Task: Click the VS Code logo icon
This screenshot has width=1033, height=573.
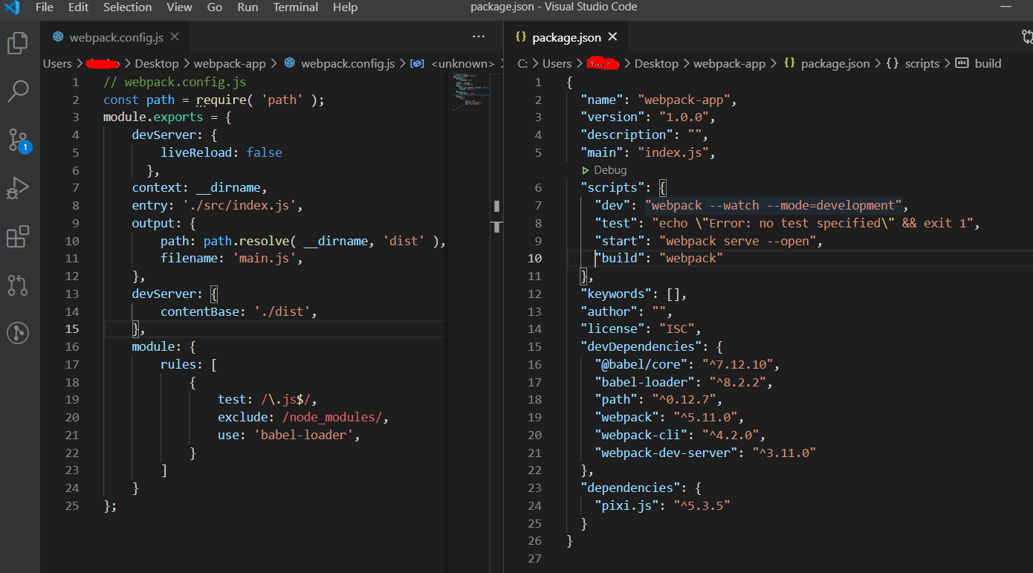Action: click(x=12, y=7)
